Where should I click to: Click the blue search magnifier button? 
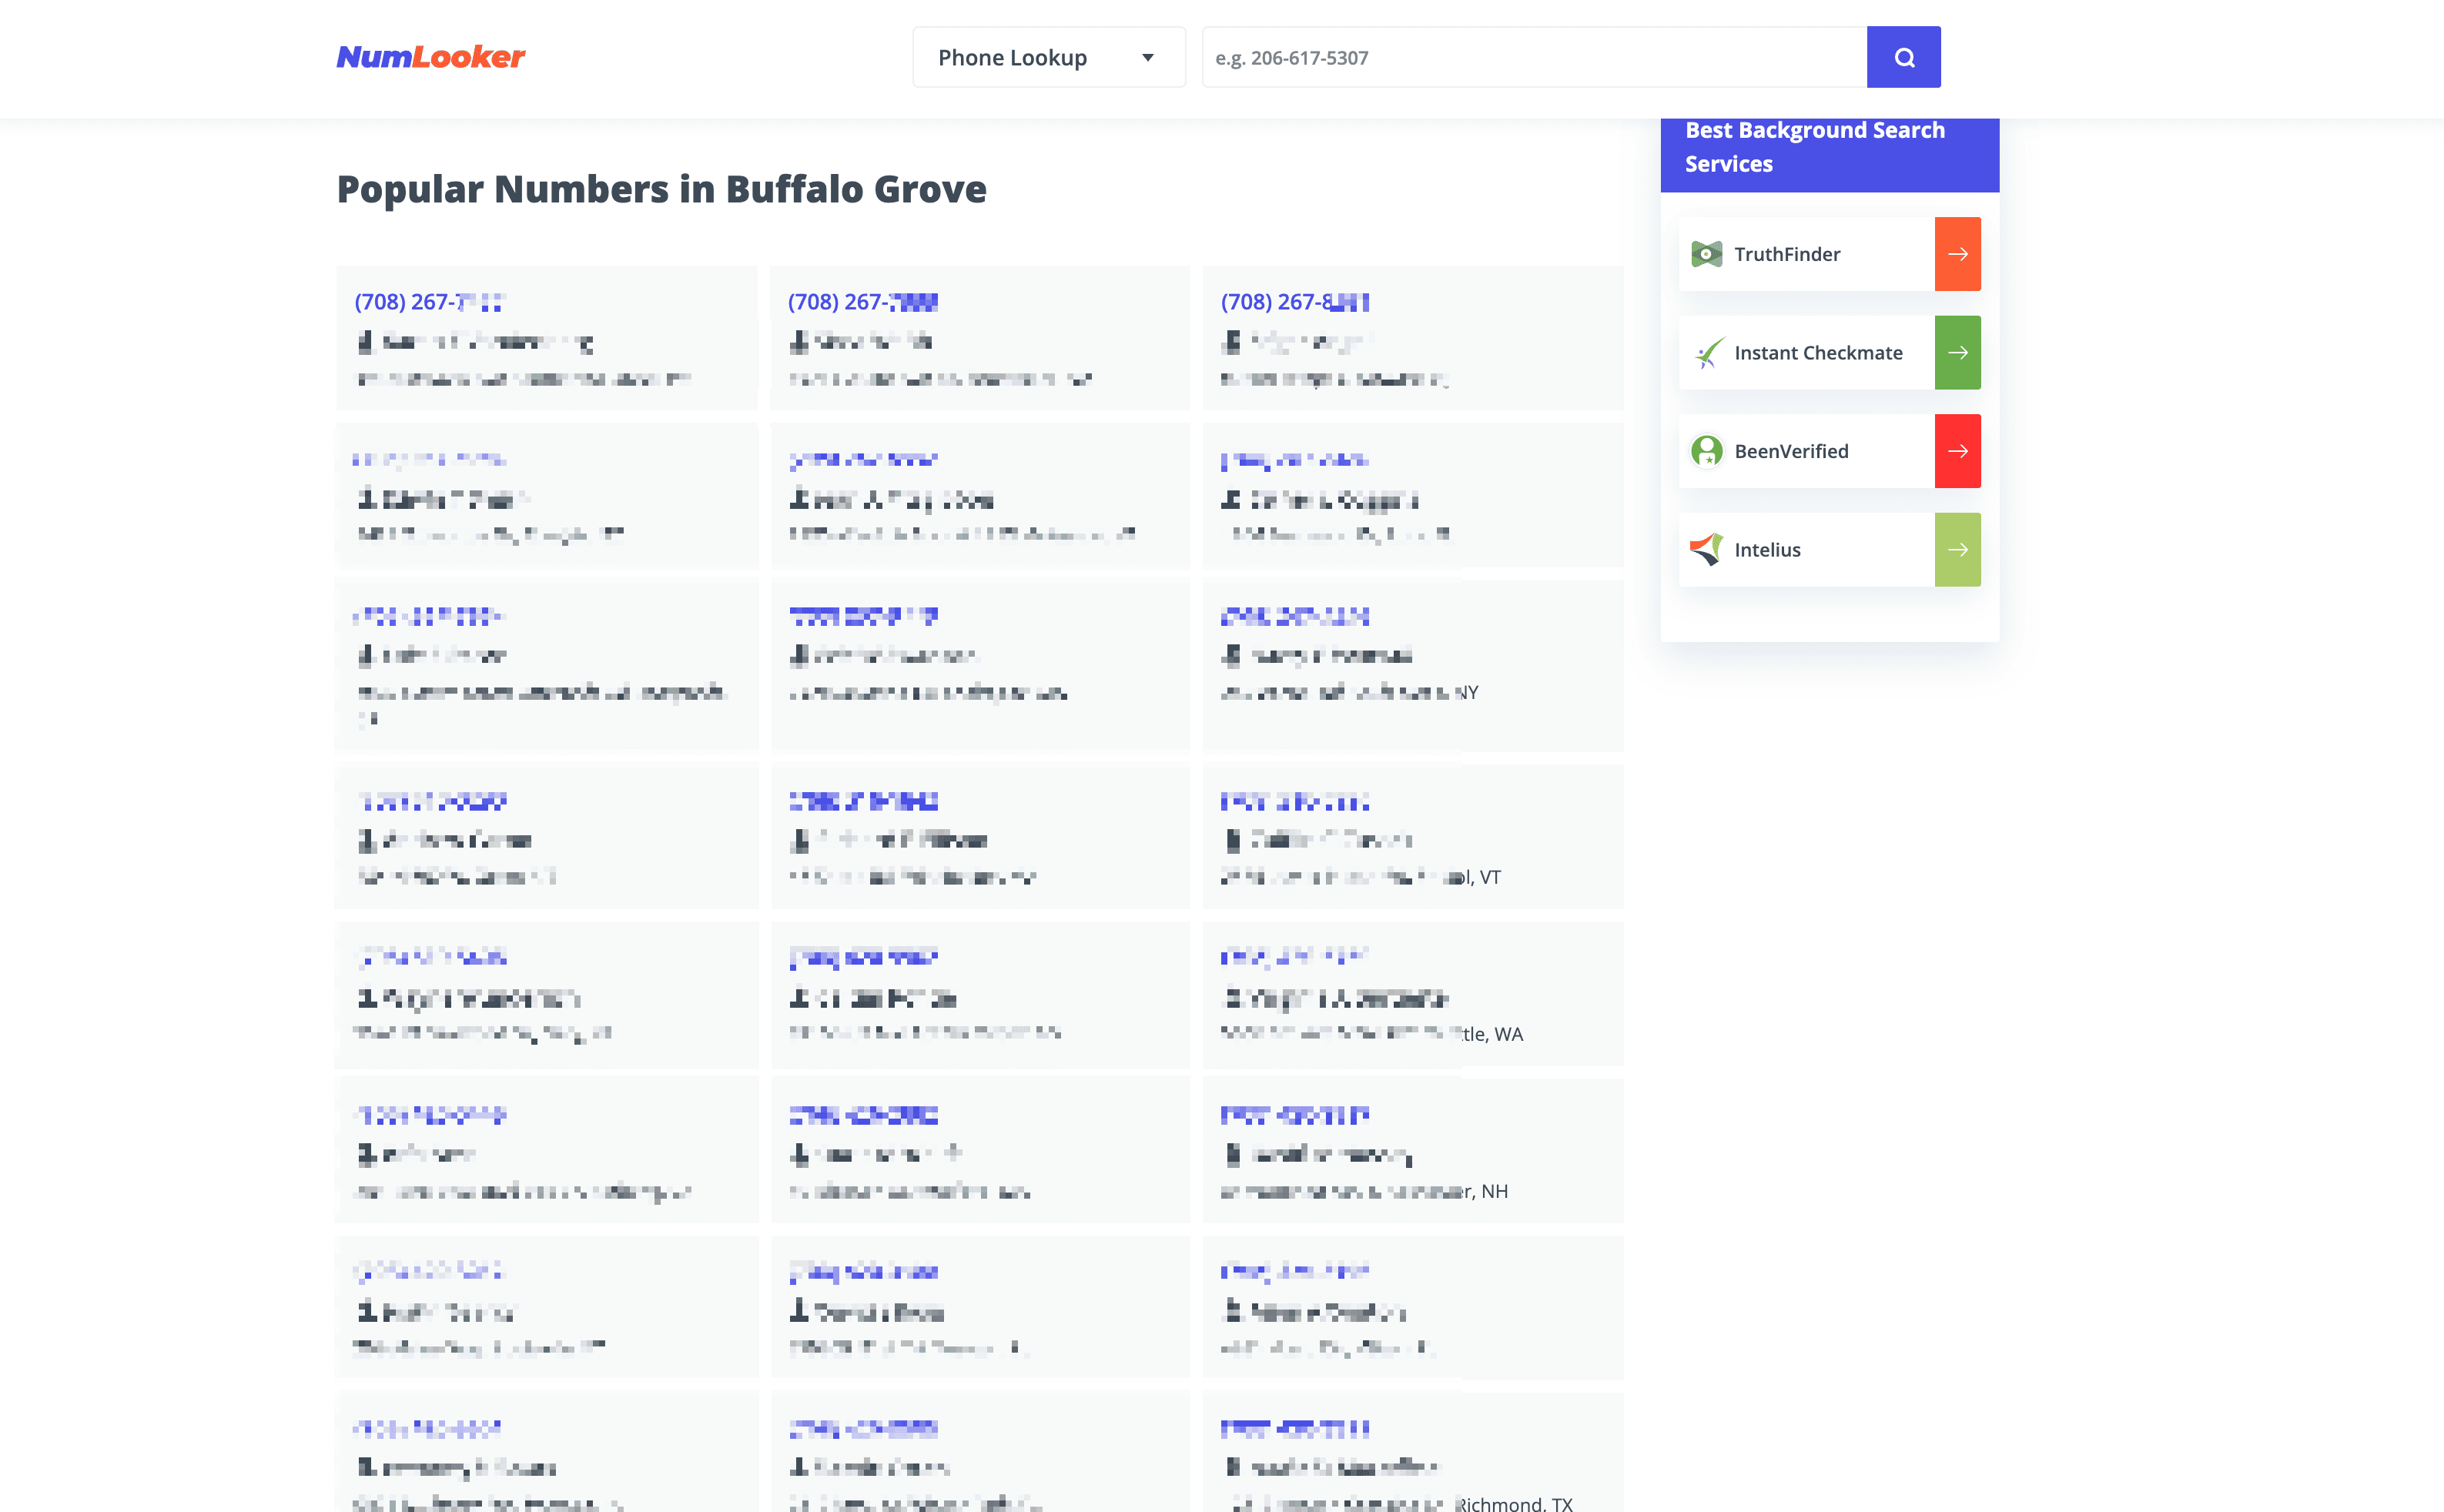point(1903,57)
